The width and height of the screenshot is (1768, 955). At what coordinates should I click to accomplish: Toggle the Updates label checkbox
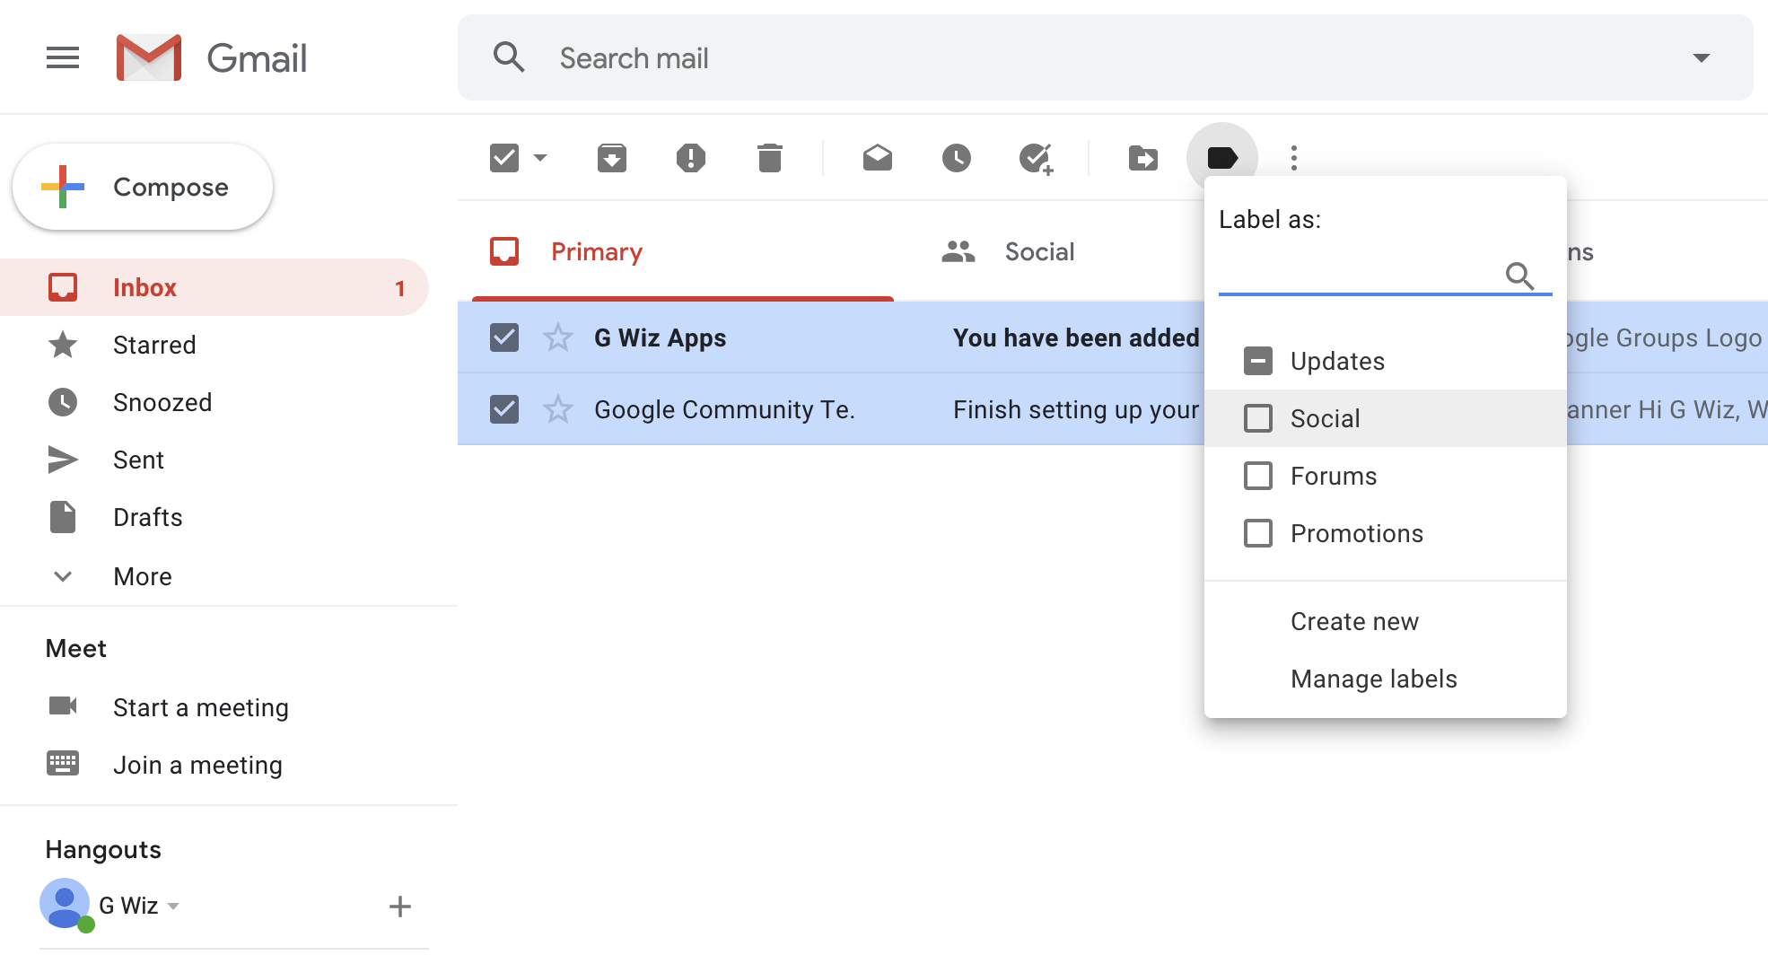click(x=1258, y=361)
